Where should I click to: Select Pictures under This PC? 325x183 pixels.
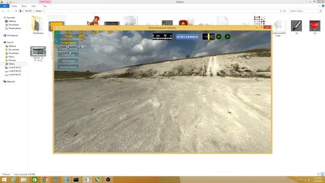(12, 60)
